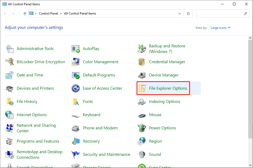Open the File Explorer Options link
Viewport: 253px width, 168px height.
(x=168, y=88)
